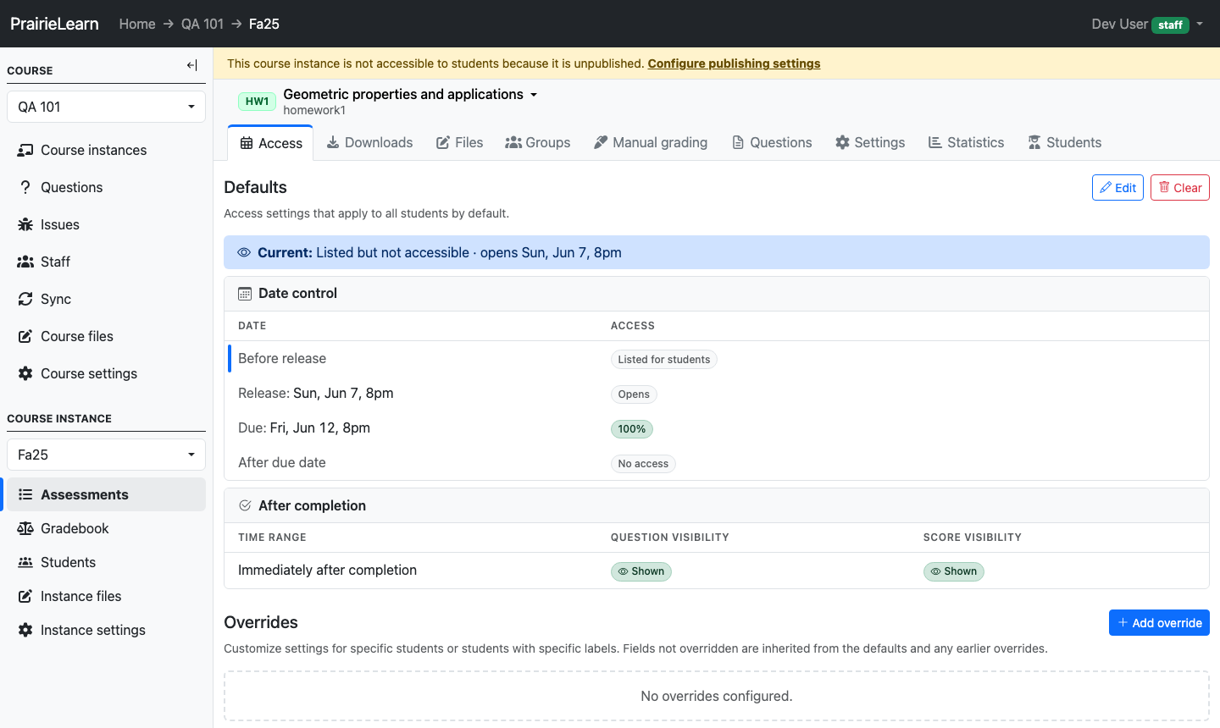Screen dimensions: 1220x728
Task: Follow the Configure publishing settings link
Action: pyautogui.click(x=734, y=63)
